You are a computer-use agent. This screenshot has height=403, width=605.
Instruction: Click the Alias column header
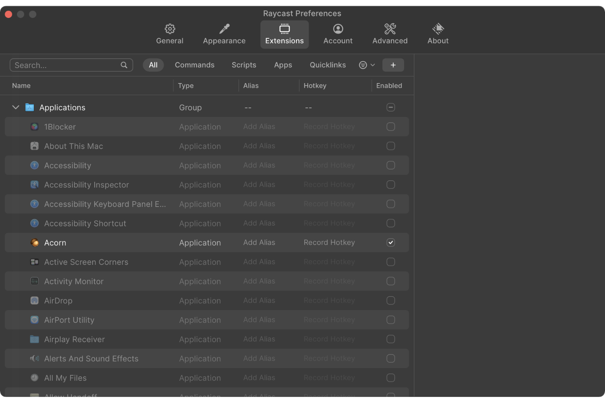pyautogui.click(x=251, y=86)
